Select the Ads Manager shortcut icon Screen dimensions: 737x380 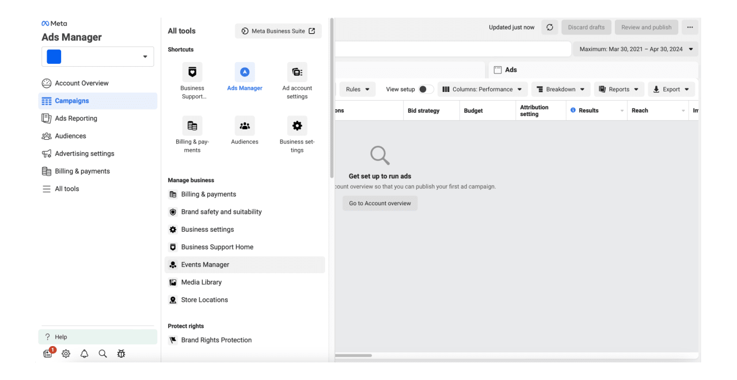(x=245, y=71)
